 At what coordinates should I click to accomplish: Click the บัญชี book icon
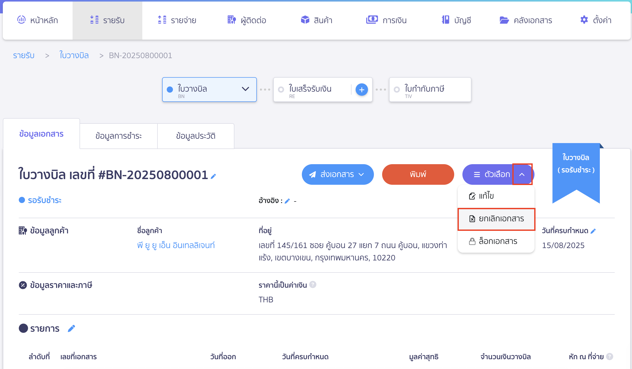(445, 20)
